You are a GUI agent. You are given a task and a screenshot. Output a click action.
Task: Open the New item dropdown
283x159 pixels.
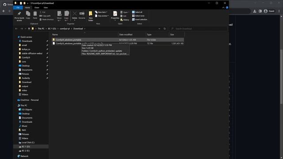(x=101, y=12)
